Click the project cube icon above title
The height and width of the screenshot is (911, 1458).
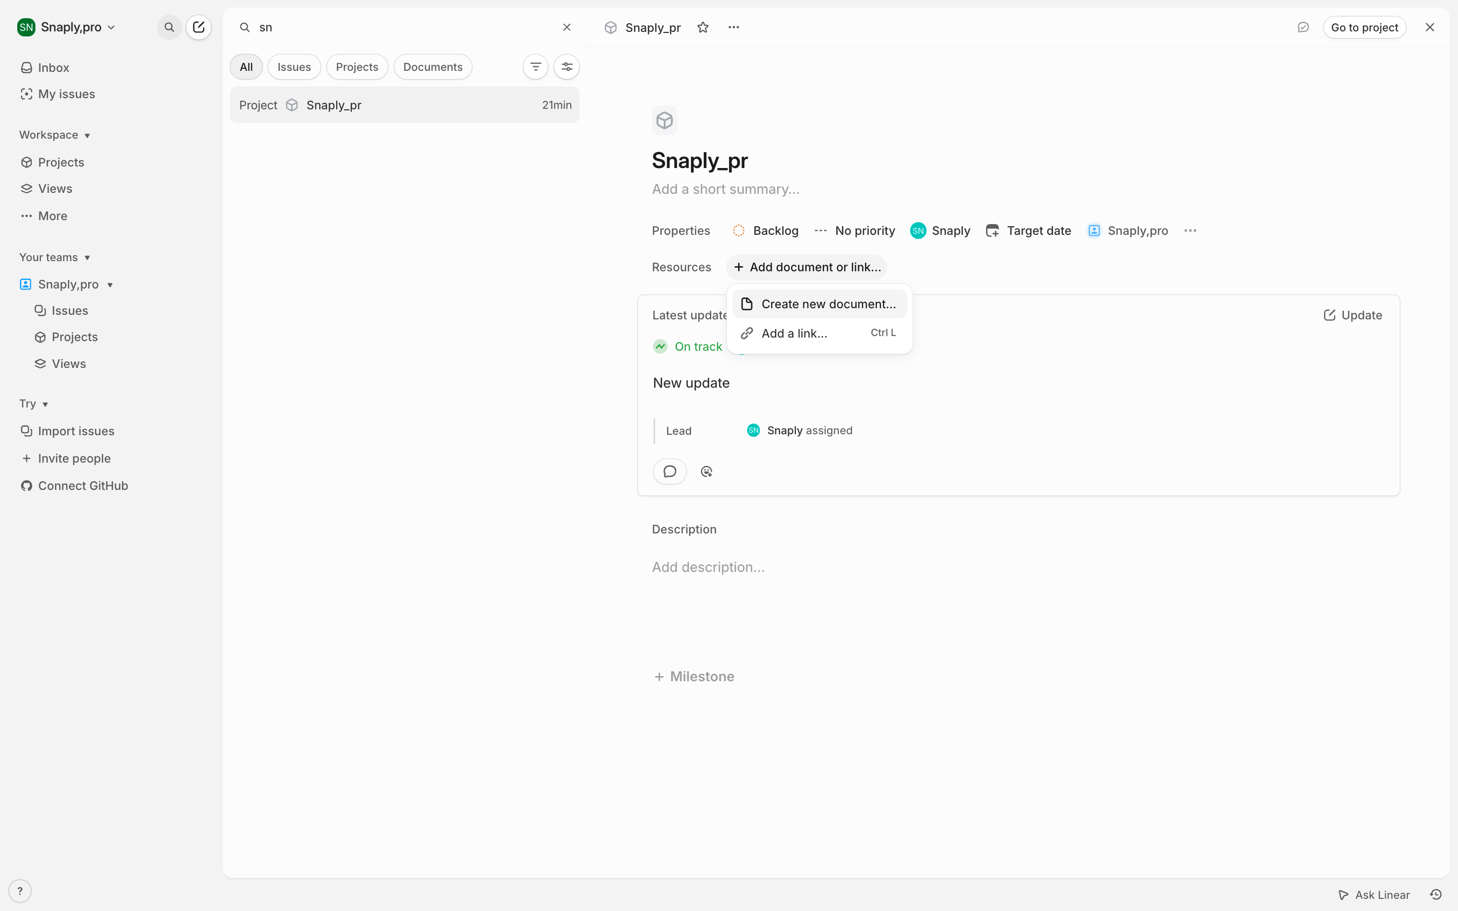coord(664,120)
